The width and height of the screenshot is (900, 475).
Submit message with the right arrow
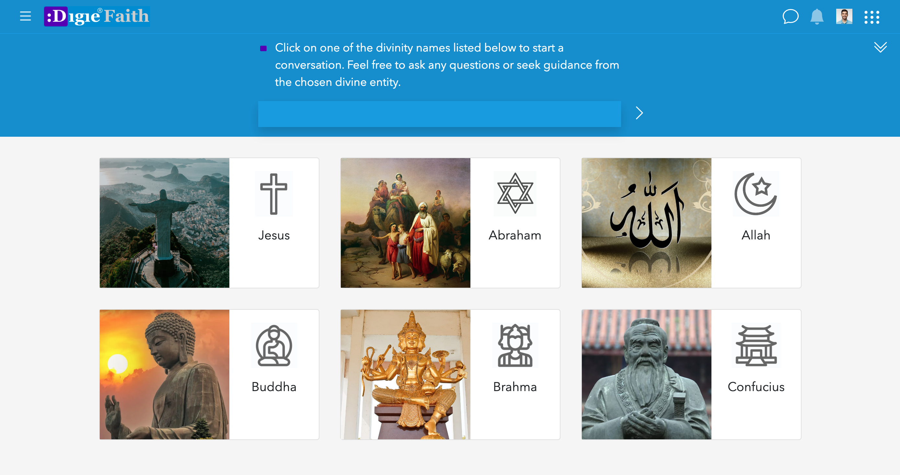(639, 113)
